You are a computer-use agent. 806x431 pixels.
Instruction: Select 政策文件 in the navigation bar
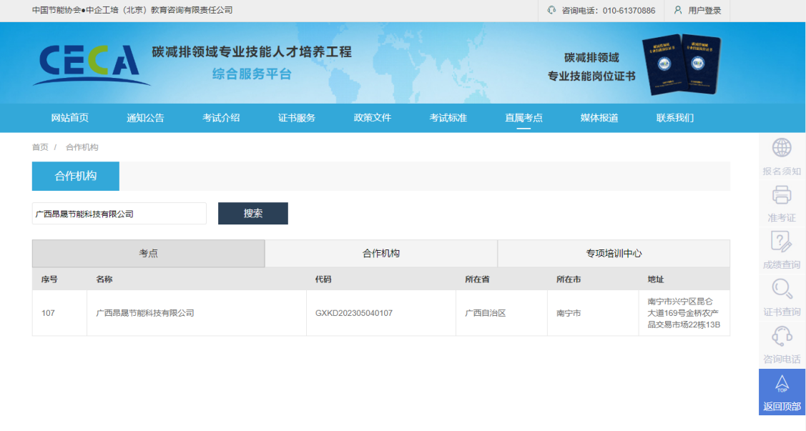tap(371, 118)
